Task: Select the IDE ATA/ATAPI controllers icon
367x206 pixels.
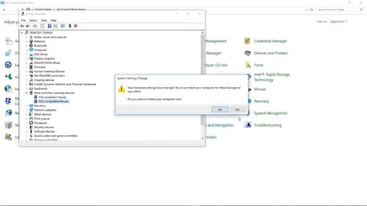Action: pos(31,76)
